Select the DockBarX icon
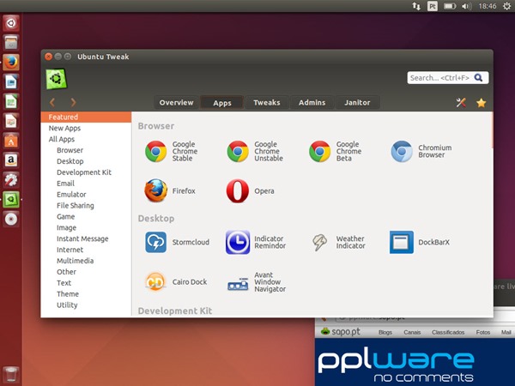The image size is (515, 386). [402, 242]
